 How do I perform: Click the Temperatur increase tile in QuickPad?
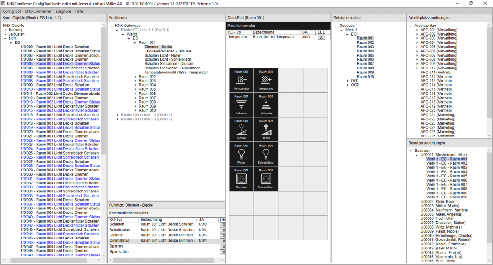click(266, 80)
